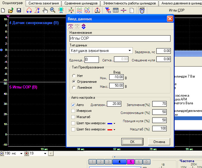This screenshot has width=202, height=168.
Task: Select the Ограничение radio button
Action: pyautogui.click(x=74, y=82)
